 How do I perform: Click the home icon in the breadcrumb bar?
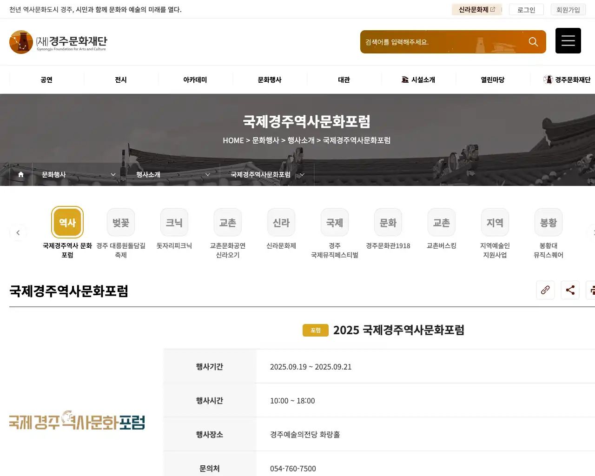[20, 174]
